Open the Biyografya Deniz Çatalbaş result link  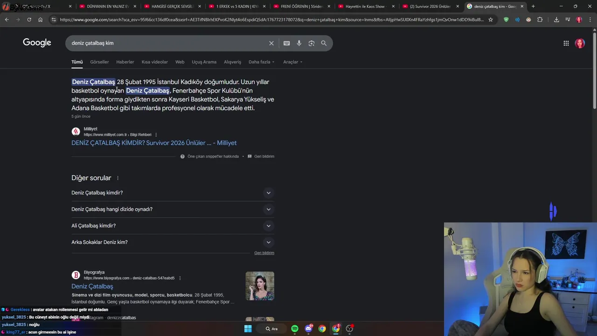click(x=92, y=286)
